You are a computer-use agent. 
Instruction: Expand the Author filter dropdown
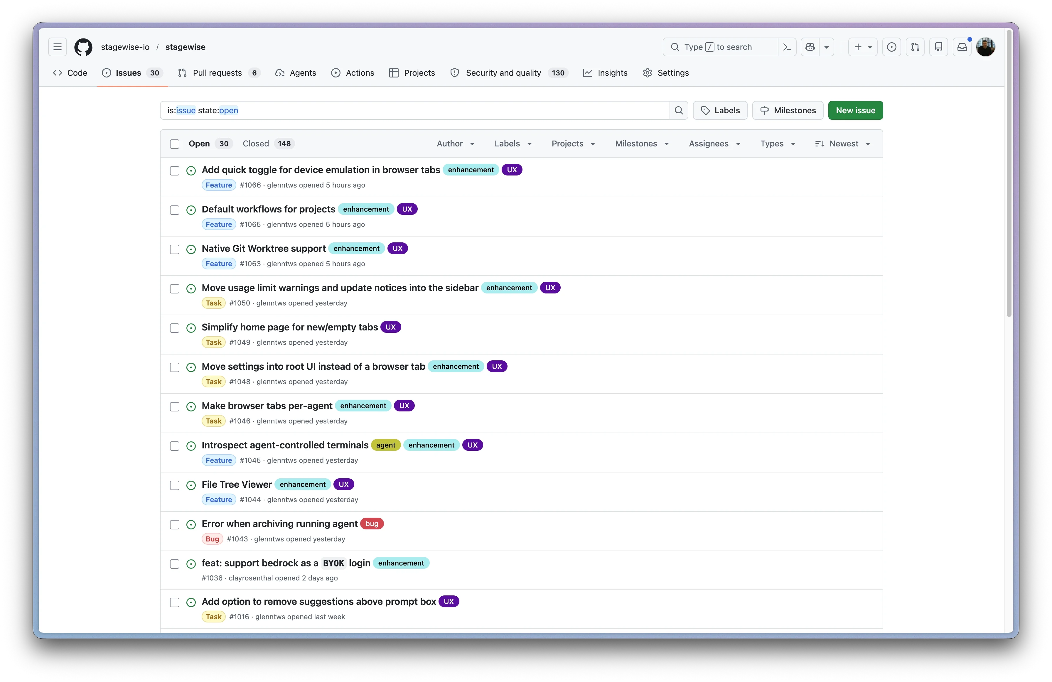[x=456, y=144]
